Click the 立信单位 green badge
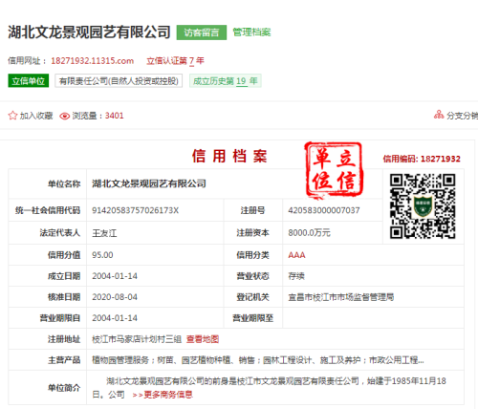Viewport: 478px width, 409px height. [29, 81]
